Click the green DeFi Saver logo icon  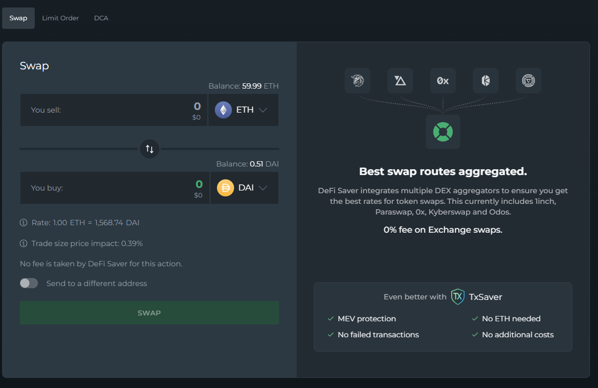(x=443, y=131)
